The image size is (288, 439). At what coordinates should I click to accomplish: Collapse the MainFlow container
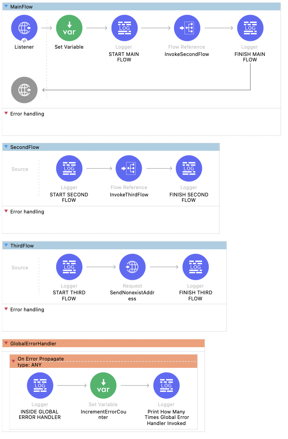pyautogui.click(x=6, y=6)
